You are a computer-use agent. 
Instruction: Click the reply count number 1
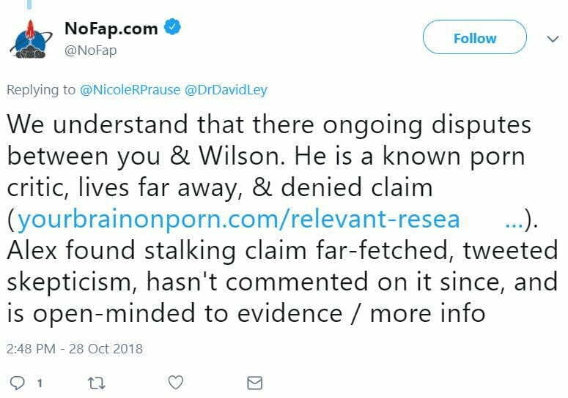(x=40, y=383)
